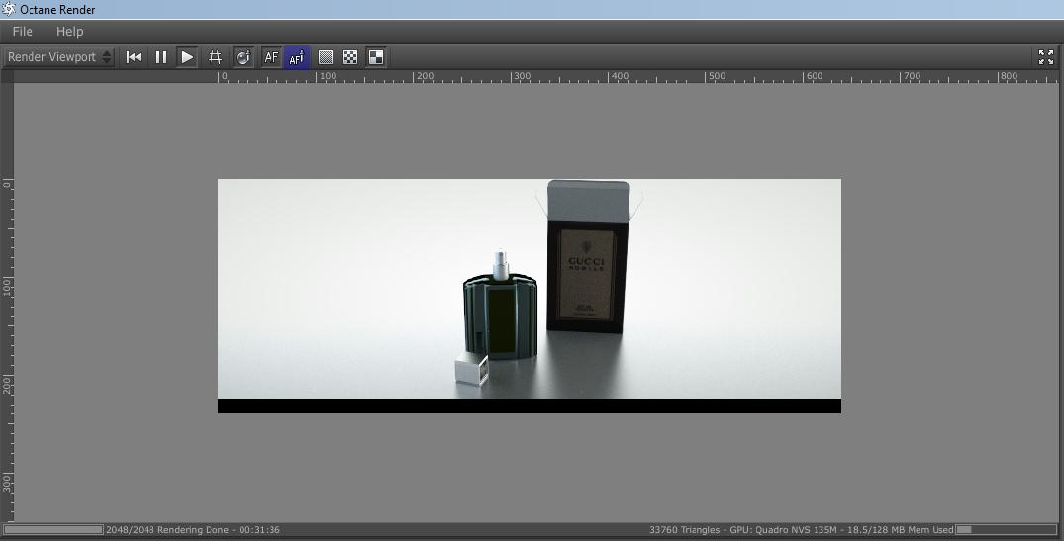Screen dimensions: 1064x541
Task: Open the Render Viewport dropdown
Action: [x=59, y=57]
